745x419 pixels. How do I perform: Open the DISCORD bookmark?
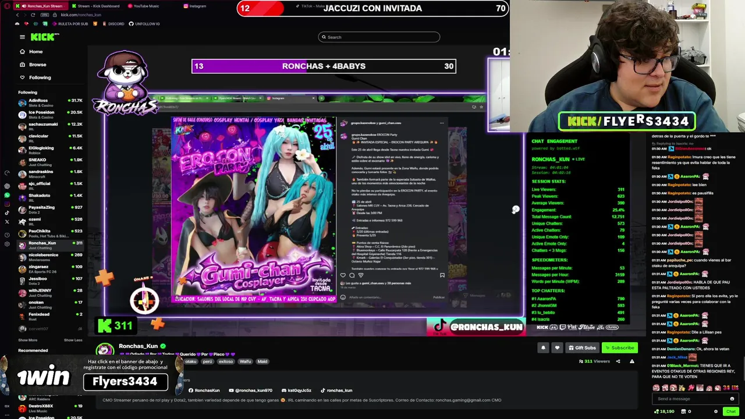tap(113, 24)
